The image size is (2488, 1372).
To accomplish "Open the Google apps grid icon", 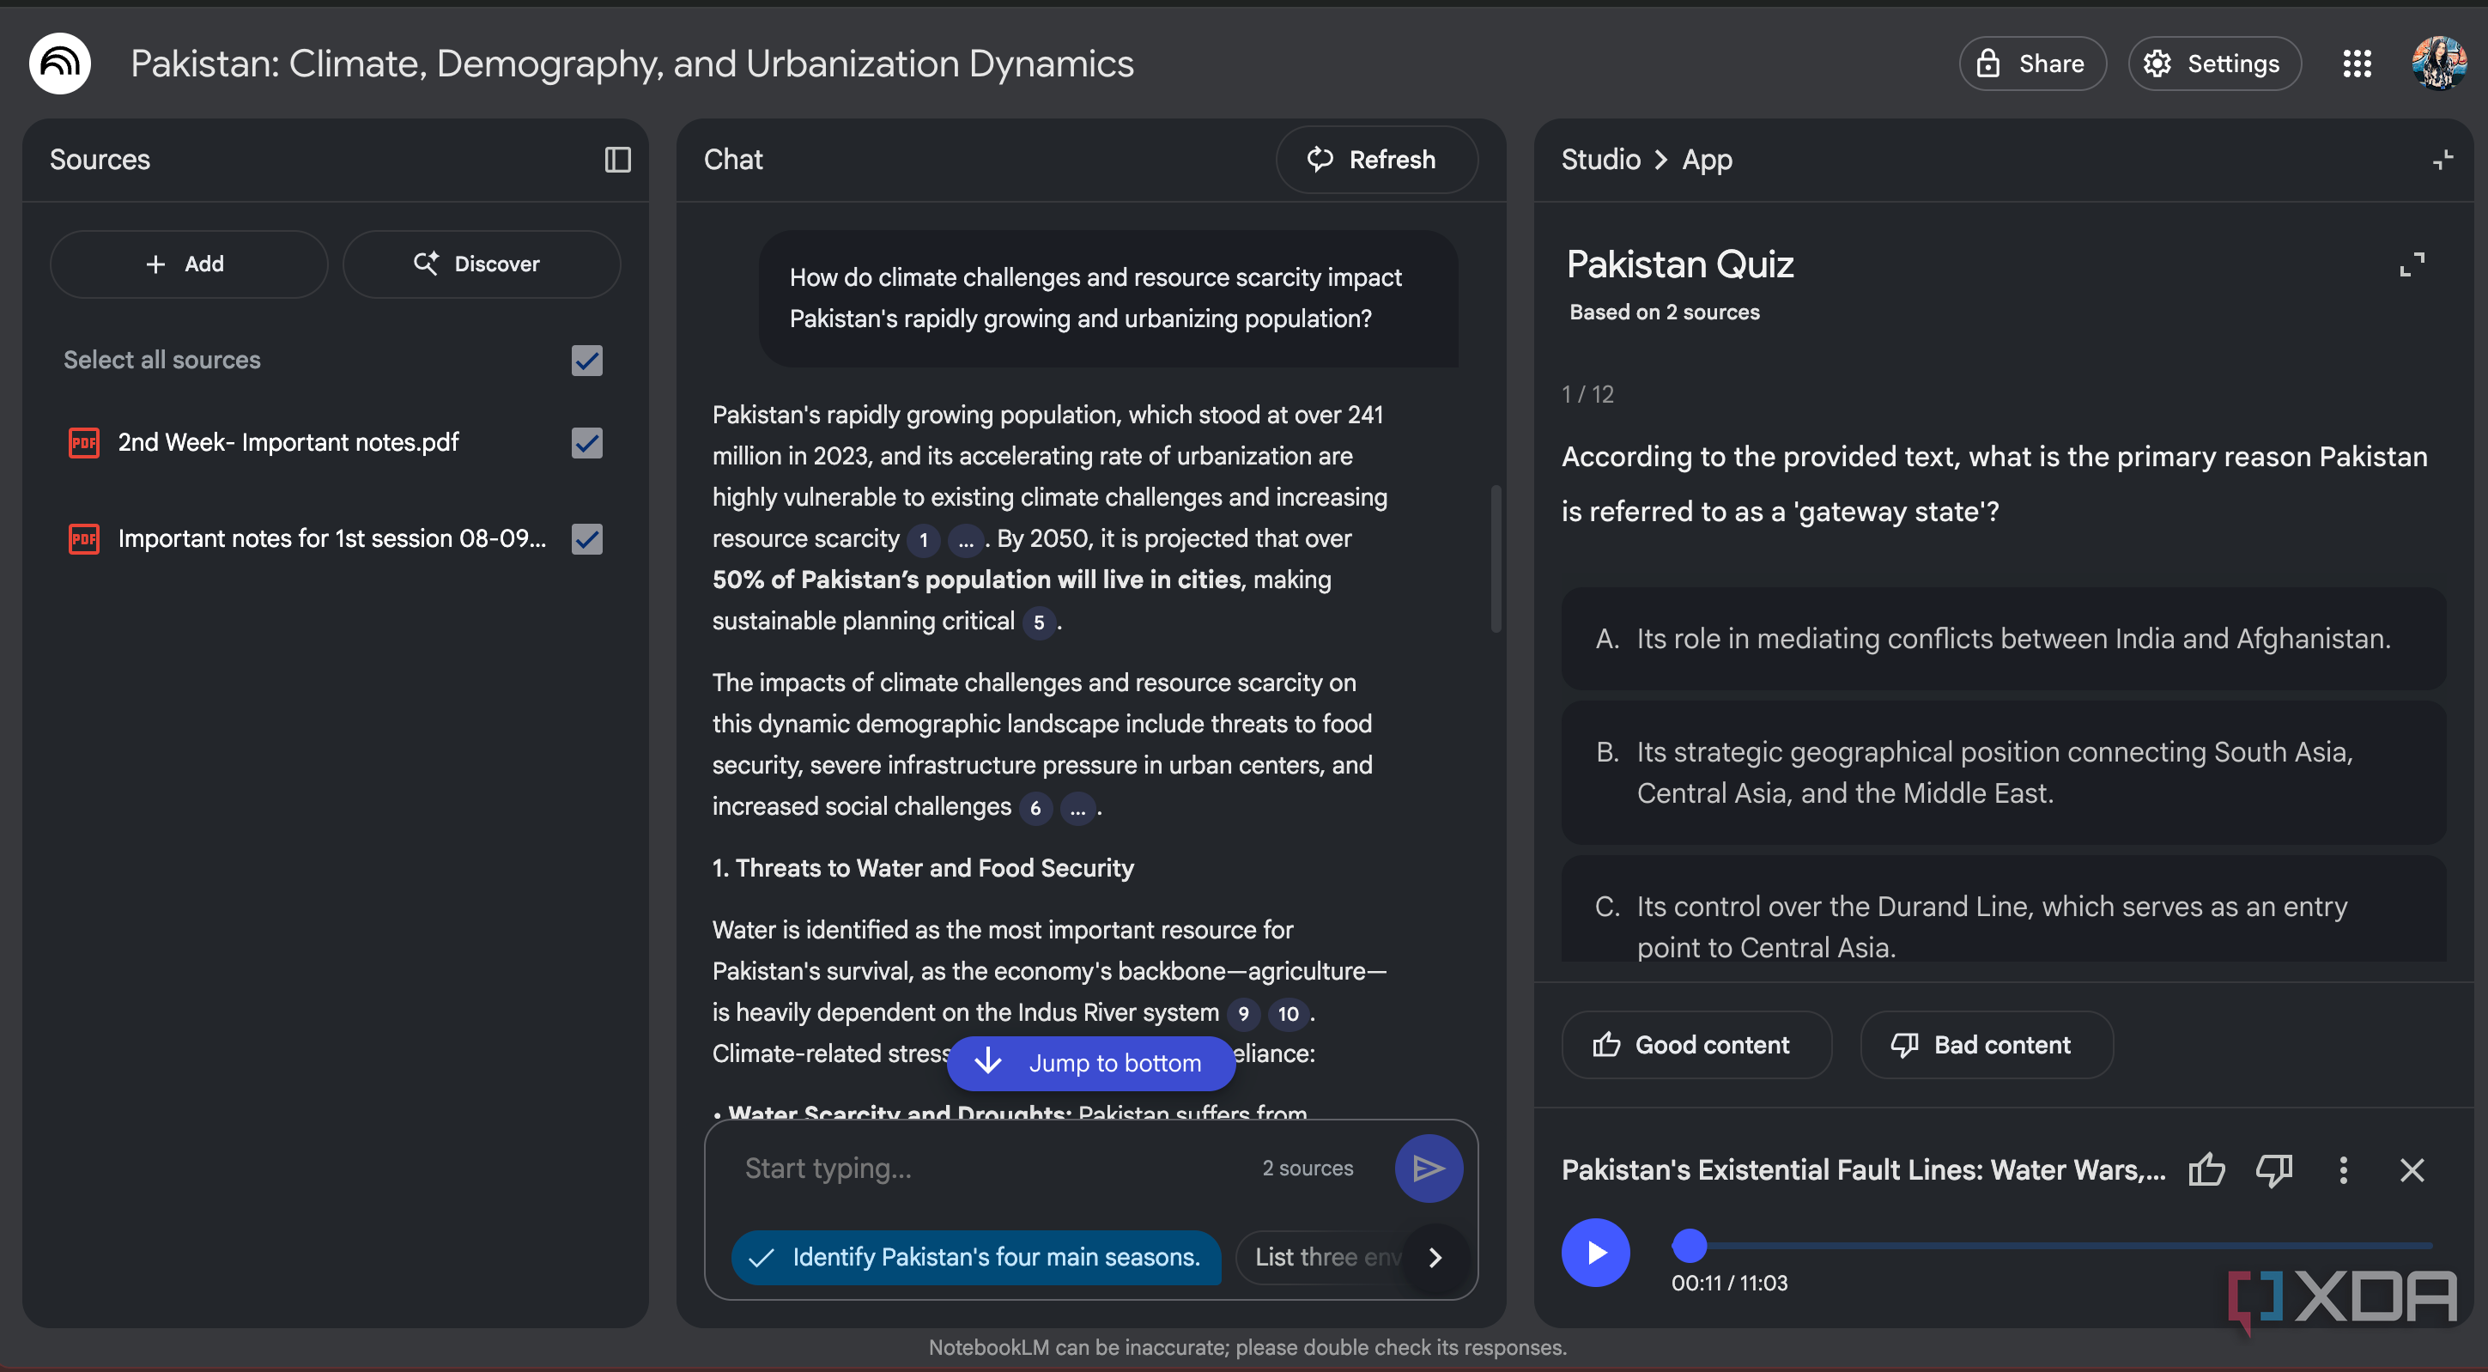I will [x=2357, y=64].
